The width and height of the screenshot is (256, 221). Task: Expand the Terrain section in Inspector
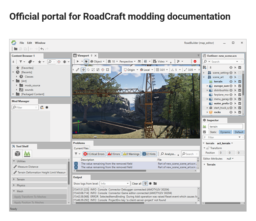[204, 164]
